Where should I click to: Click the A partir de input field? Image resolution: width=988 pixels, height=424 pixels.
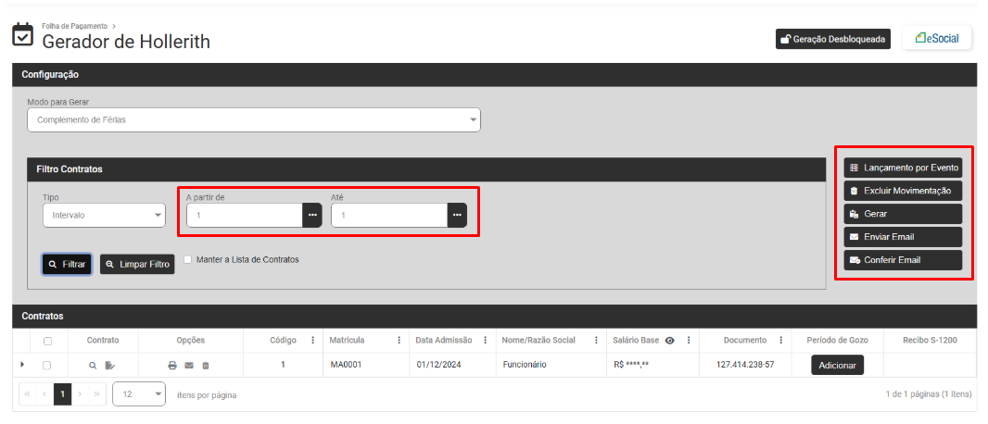(x=245, y=215)
